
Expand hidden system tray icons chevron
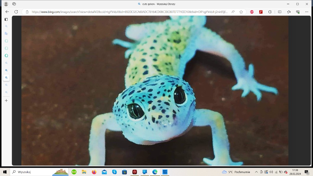click(256, 172)
